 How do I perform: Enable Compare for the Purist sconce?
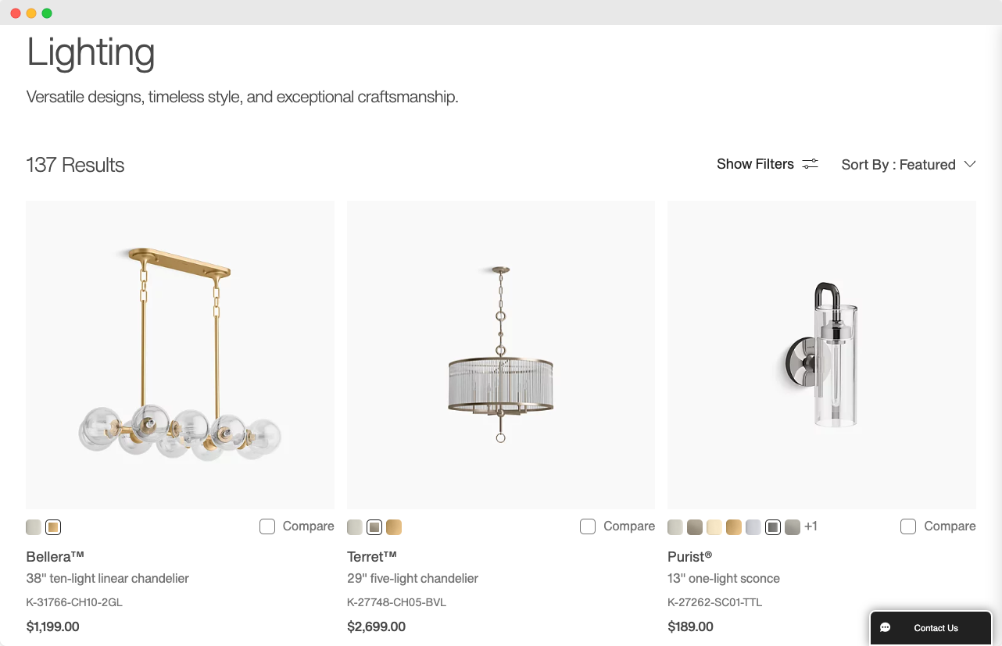pyautogui.click(x=908, y=526)
